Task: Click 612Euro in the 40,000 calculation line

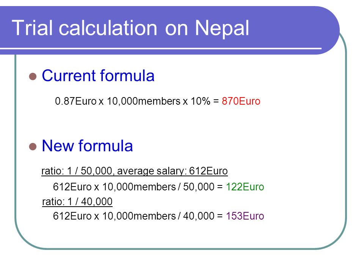Action: pos(72,216)
